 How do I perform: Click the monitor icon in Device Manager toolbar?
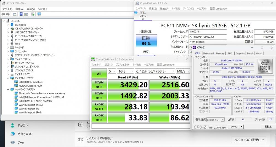pyautogui.click(x=39, y=14)
